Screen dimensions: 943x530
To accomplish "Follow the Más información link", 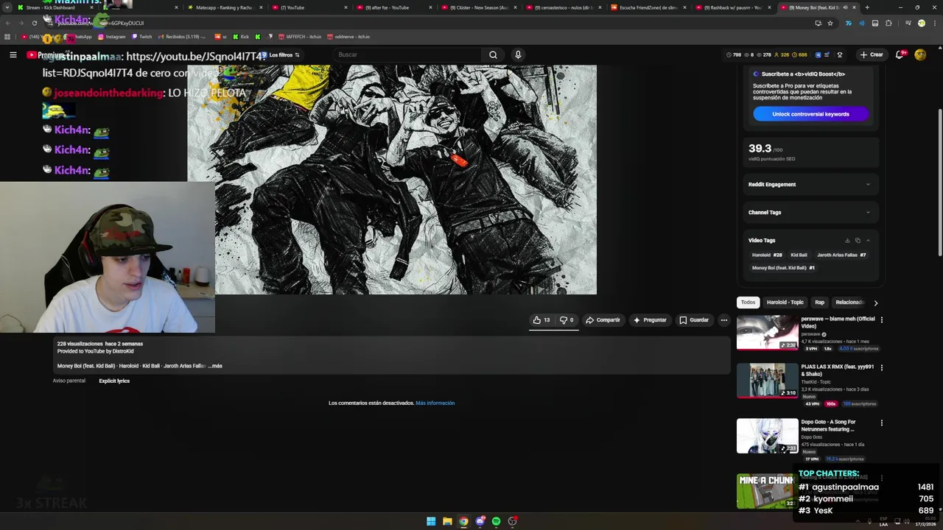I will pos(435,403).
